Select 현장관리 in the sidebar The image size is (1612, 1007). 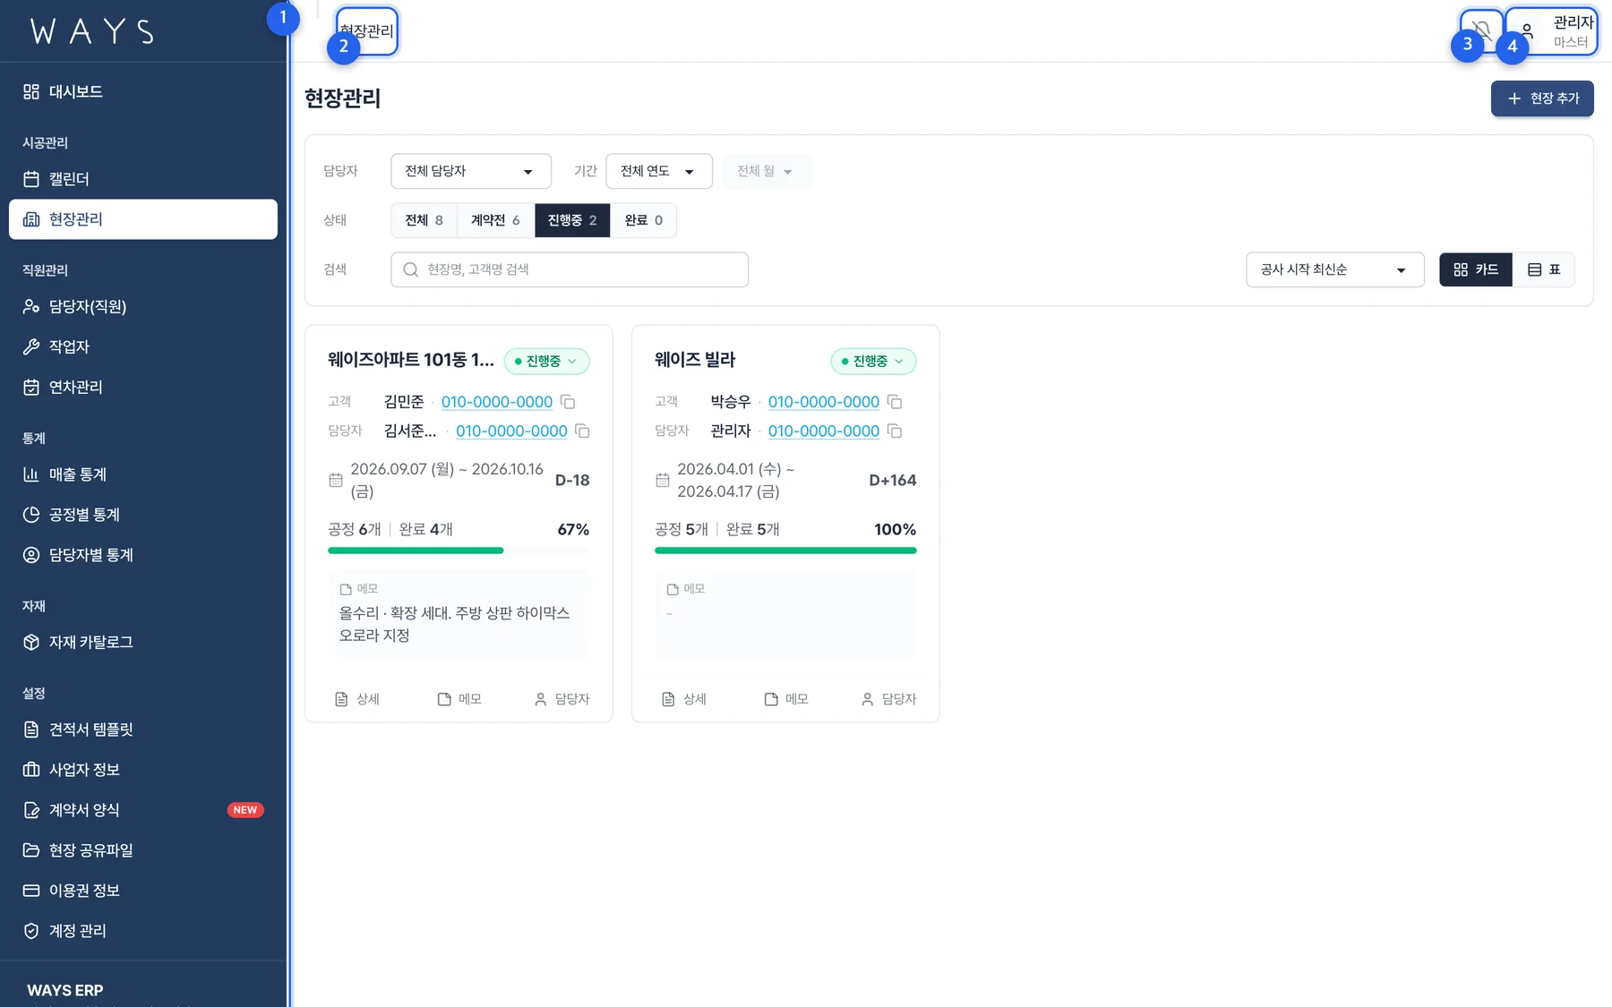[x=143, y=219]
